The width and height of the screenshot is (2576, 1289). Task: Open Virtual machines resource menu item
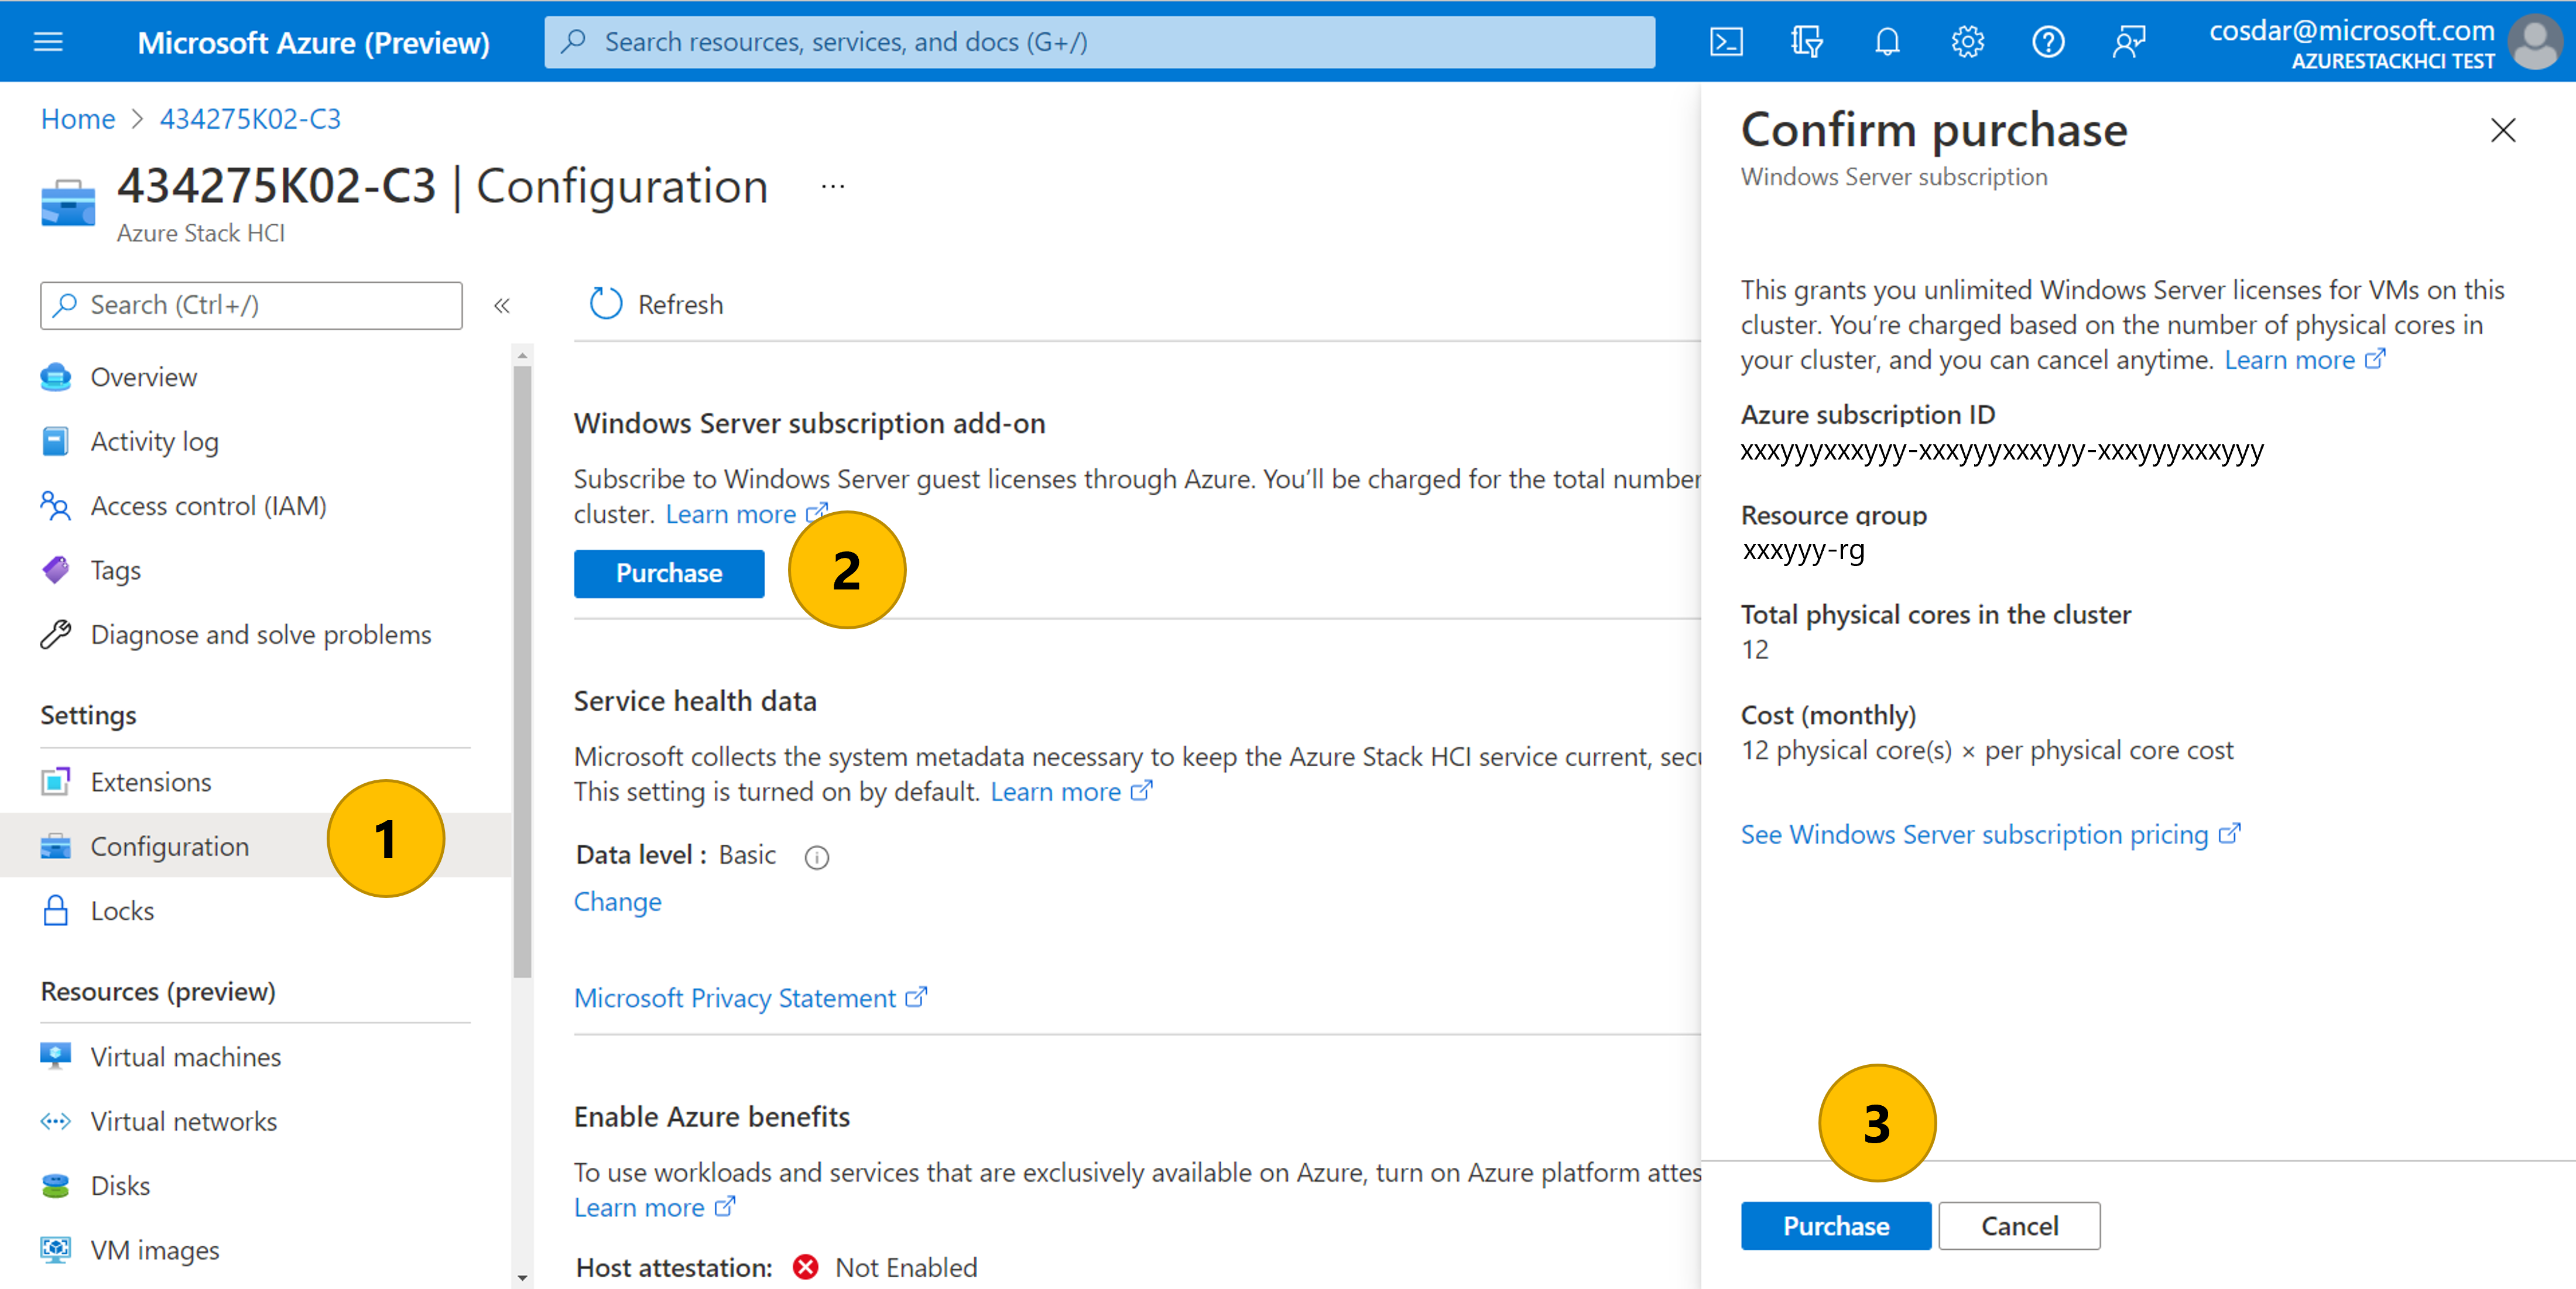pos(186,1056)
